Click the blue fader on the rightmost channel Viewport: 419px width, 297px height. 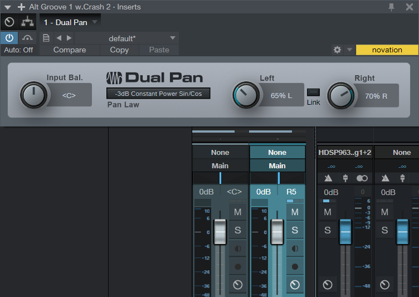[402, 231]
